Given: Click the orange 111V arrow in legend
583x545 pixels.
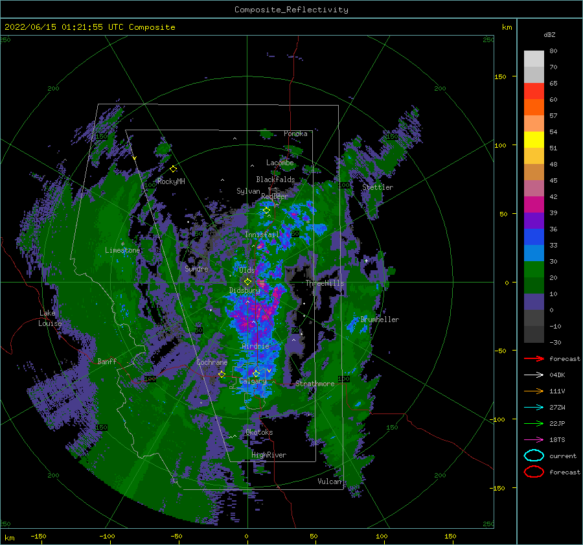Looking at the screenshot, I should (x=534, y=391).
